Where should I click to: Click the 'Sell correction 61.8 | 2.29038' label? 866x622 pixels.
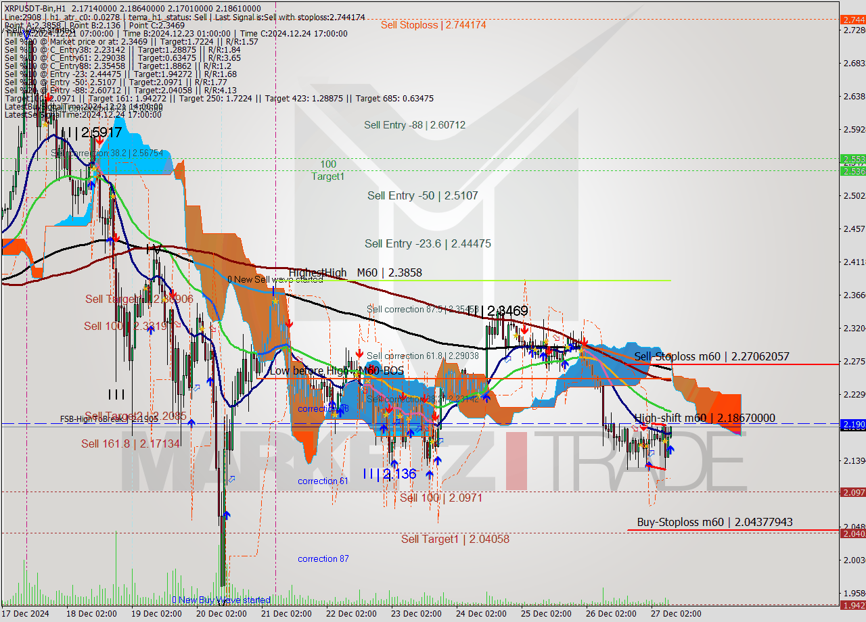(423, 356)
